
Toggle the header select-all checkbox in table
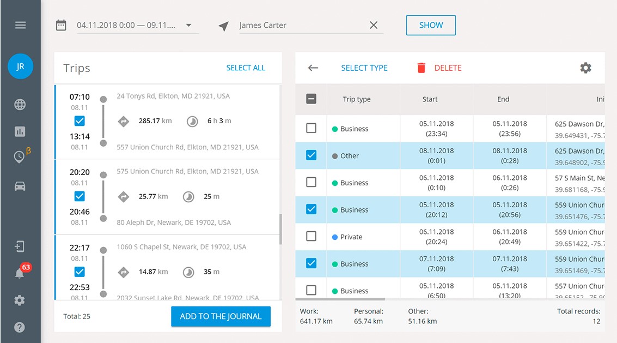coord(311,99)
